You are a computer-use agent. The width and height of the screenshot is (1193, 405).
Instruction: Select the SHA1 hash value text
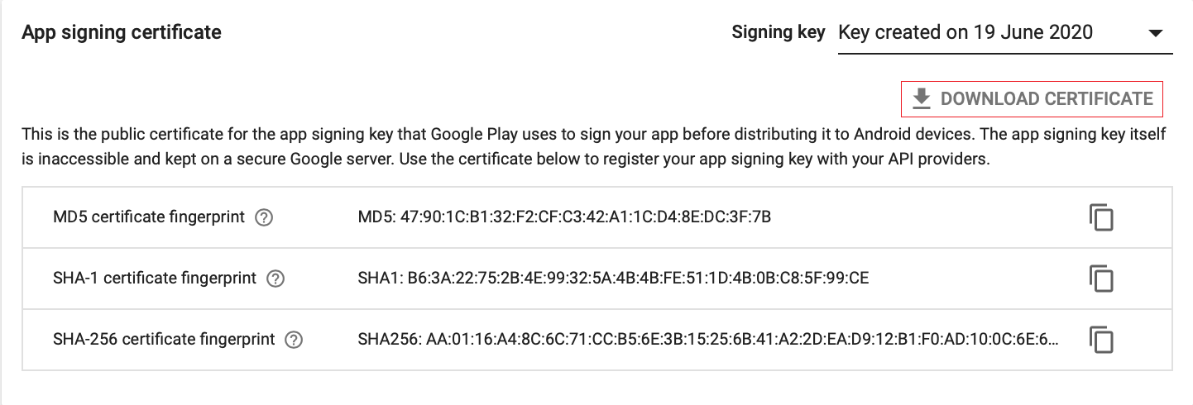613,279
